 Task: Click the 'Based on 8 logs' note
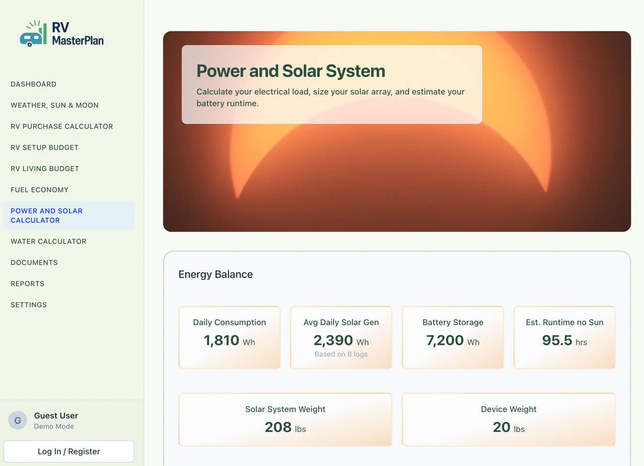(341, 354)
